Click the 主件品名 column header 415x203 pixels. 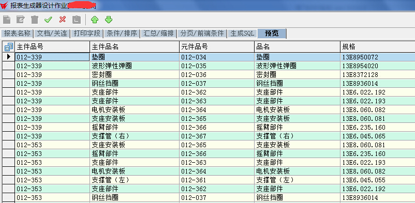pyautogui.click(x=135, y=47)
